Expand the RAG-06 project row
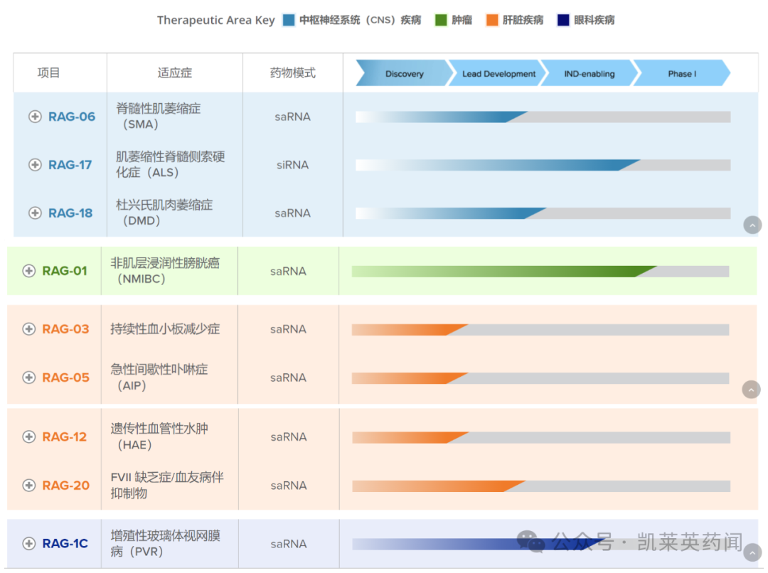Viewport: 768px width, 573px height. point(35,117)
